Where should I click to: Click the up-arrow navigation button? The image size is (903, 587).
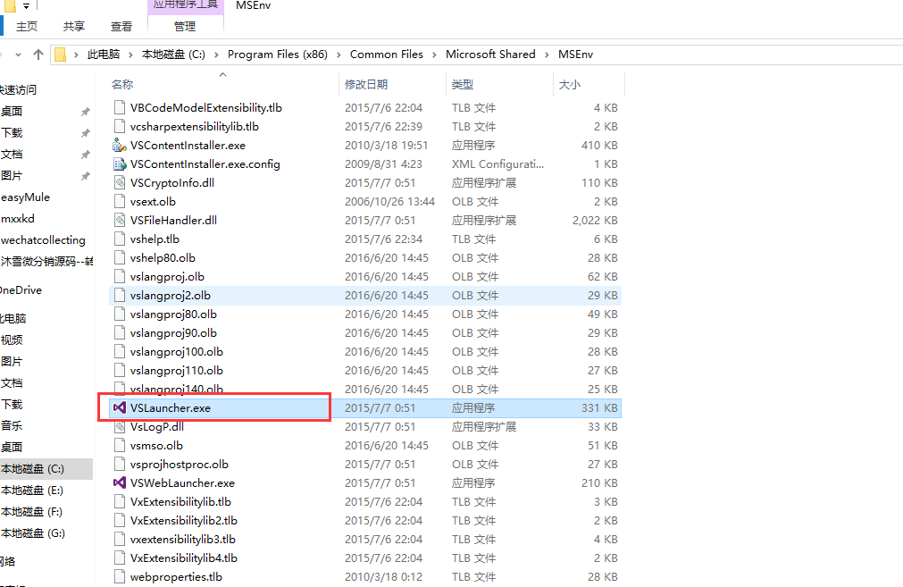38,55
